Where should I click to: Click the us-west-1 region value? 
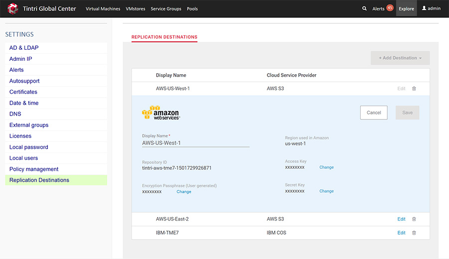(x=295, y=143)
